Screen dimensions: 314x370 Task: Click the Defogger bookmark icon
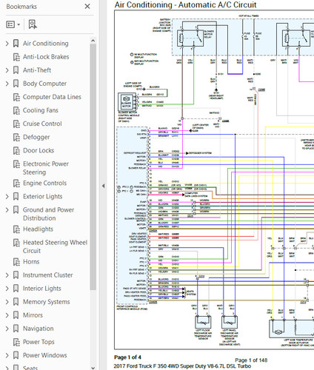[16, 137]
